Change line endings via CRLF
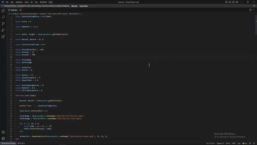 pos(234,143)
